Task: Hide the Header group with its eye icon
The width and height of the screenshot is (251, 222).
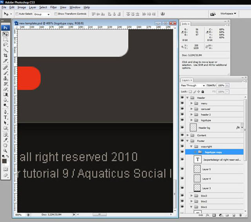Action: 182,98
